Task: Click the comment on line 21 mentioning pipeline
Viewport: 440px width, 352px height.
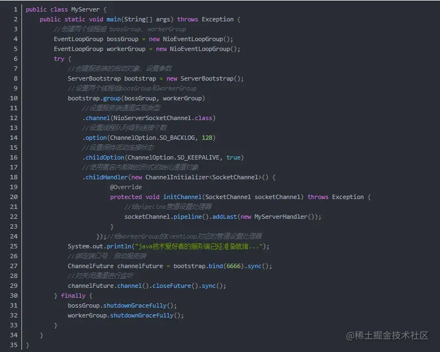Action: 168,207
